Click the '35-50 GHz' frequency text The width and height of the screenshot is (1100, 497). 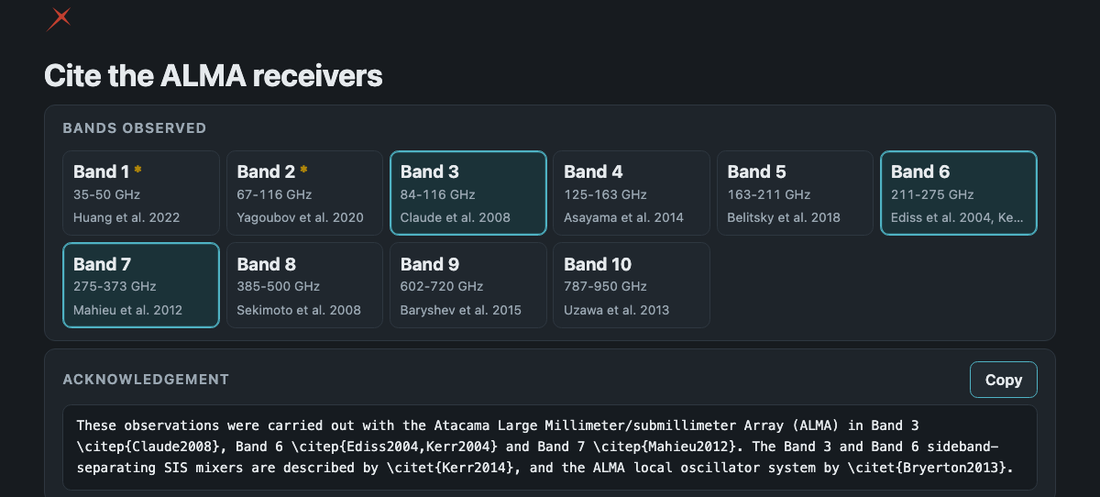click(106, 194)
